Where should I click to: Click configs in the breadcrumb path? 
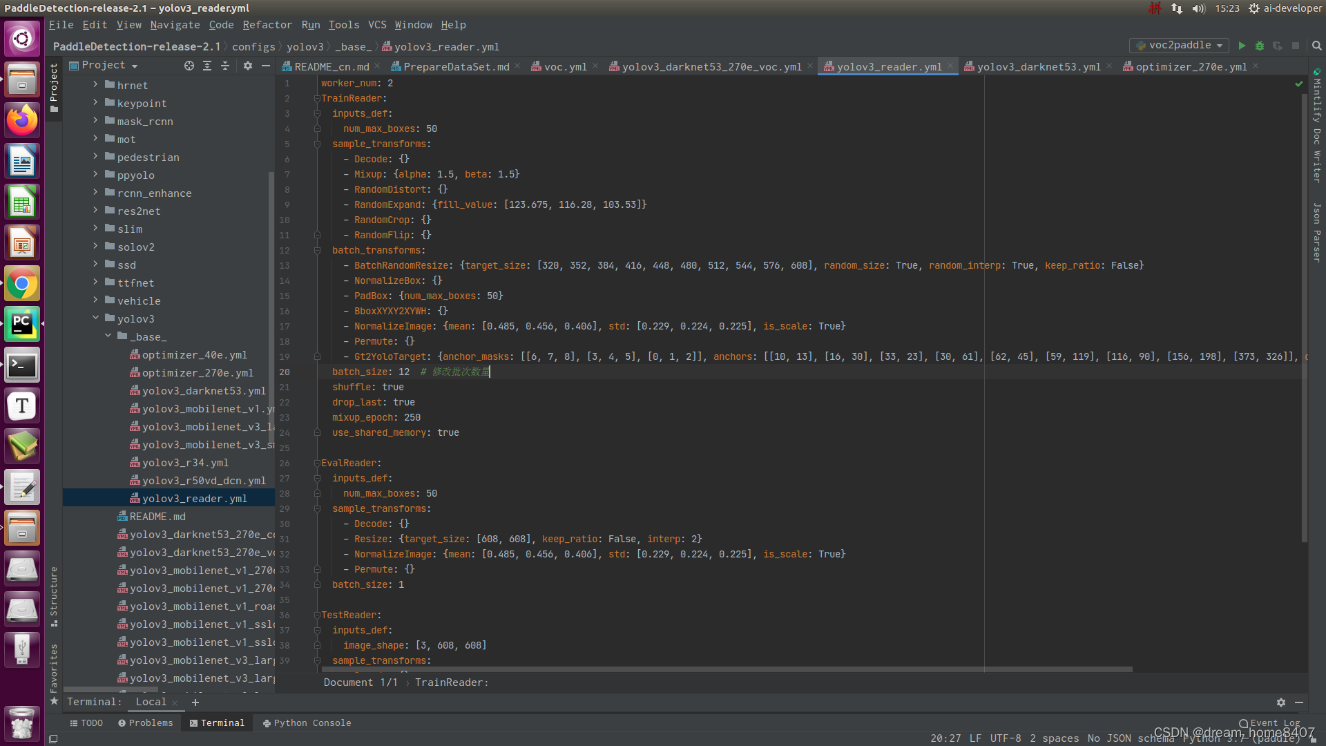click(253, 47)
